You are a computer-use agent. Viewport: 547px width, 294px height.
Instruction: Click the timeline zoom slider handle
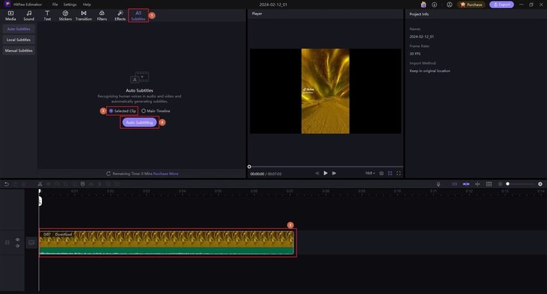click(x=508, y=184)
